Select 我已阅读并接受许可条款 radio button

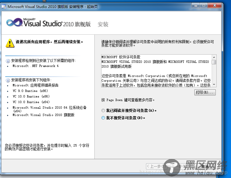coord(103,110)
